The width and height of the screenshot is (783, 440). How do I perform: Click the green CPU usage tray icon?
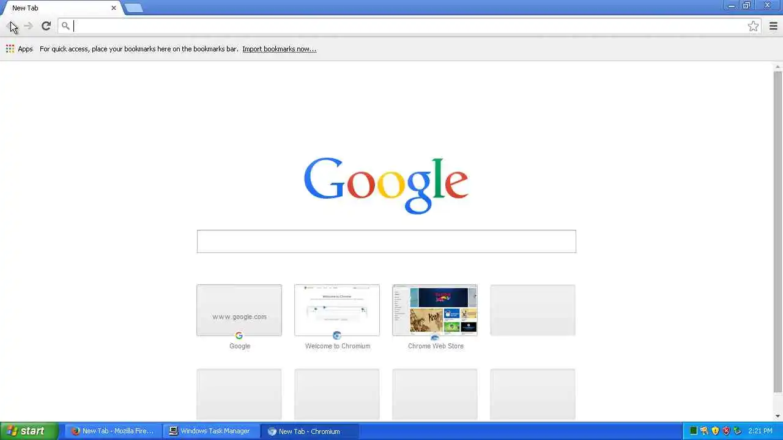[693, 431]
